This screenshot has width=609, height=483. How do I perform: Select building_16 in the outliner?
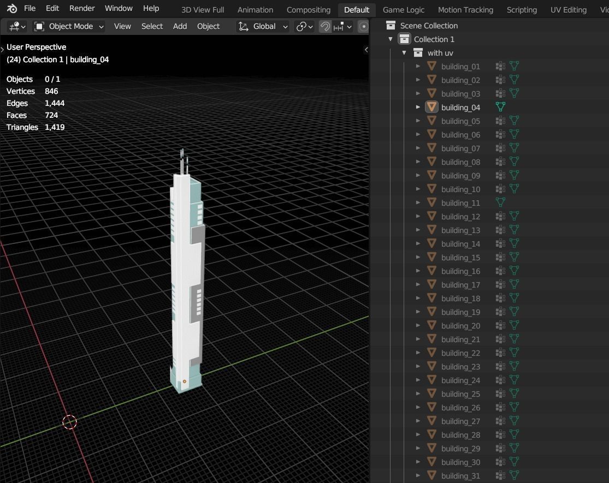coord(460,271)
